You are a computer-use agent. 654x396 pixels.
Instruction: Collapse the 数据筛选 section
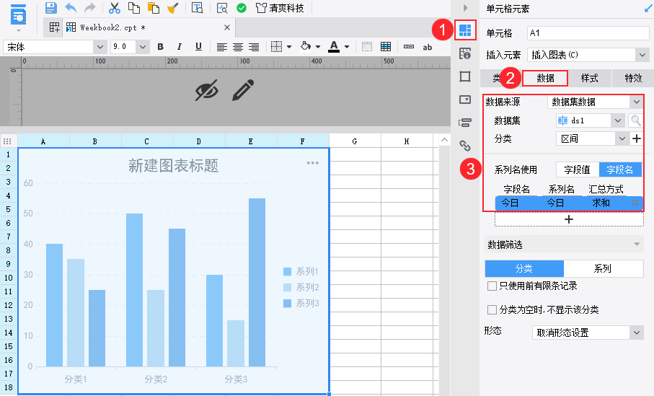637,244
